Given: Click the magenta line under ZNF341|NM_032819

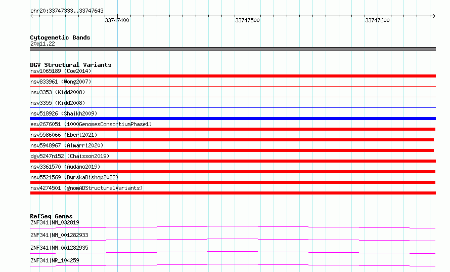Looking at the screenshot, I should (x=233, y=227).
